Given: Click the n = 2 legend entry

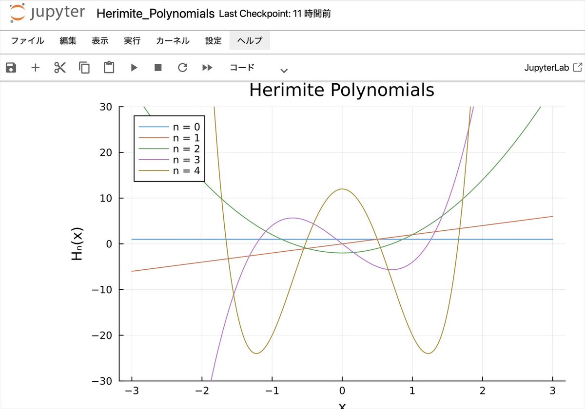Looking at the screenshot, I should click(x=169, y=149).
